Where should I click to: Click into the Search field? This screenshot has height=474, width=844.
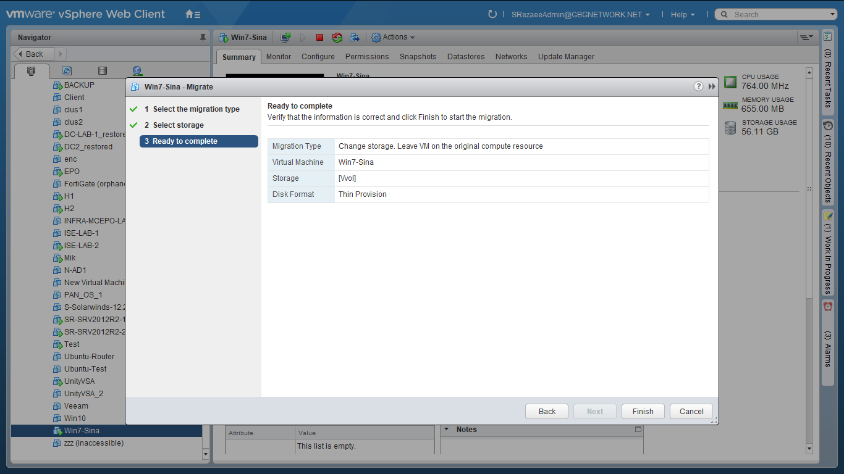tap(779, 14)
